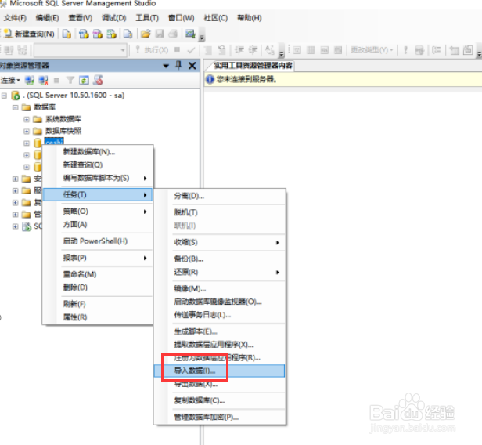The image size is (482, 445).
Task: Choose 启动 PowerShell(H) in context menu
Action: (98, 241)
